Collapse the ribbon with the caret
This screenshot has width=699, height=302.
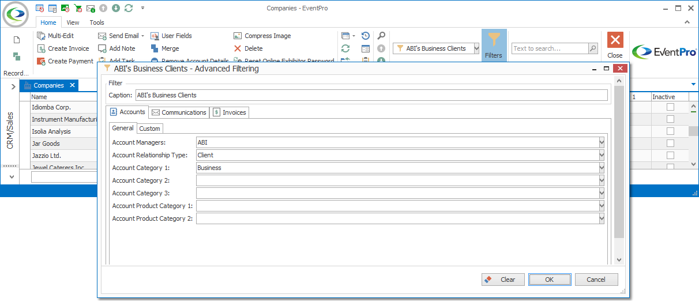687,22
